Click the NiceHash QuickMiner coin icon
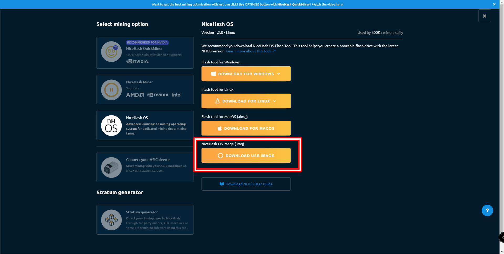Image resolution: width=504 pixels, height=254 pixels. tap(111, 52)
